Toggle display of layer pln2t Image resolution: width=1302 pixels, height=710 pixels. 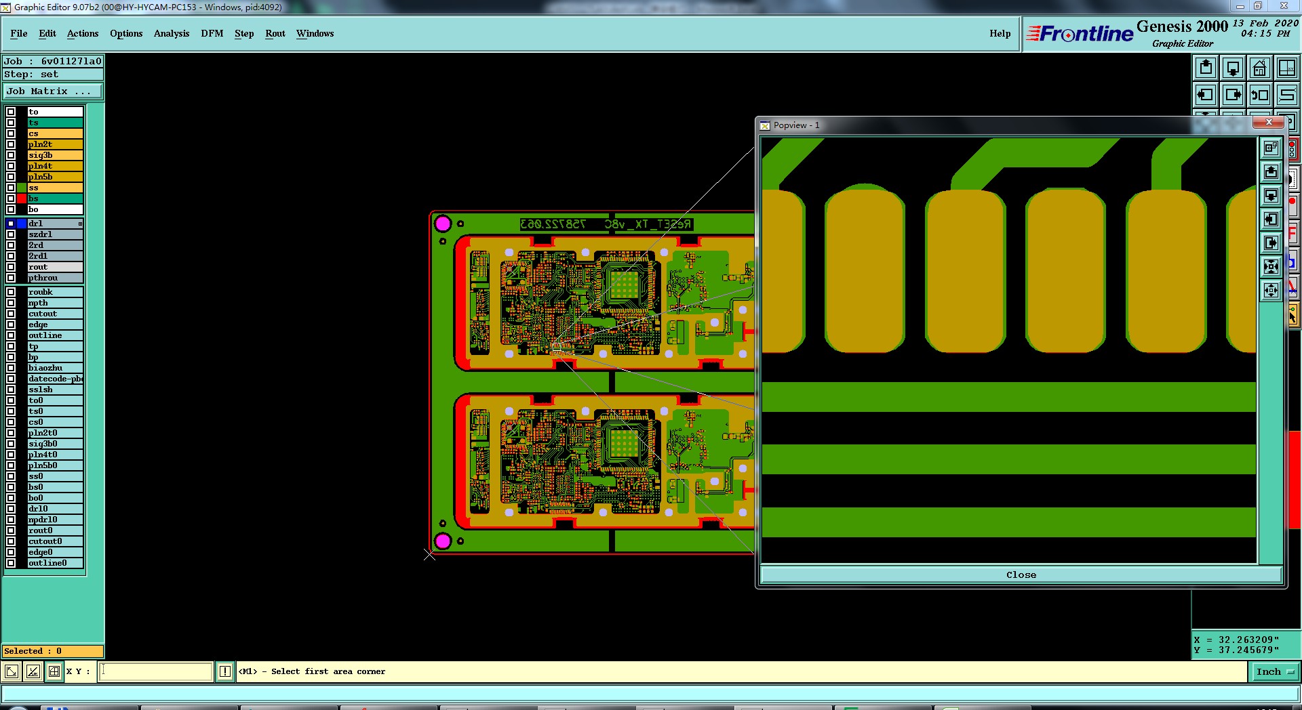[11, 144]
